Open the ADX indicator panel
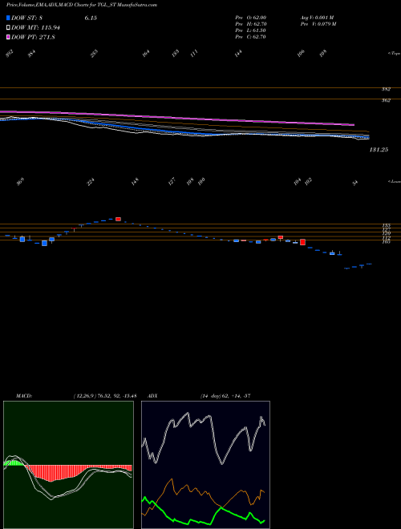The width and height of the screenshot is (401, 529). click(x=205, y=465)
